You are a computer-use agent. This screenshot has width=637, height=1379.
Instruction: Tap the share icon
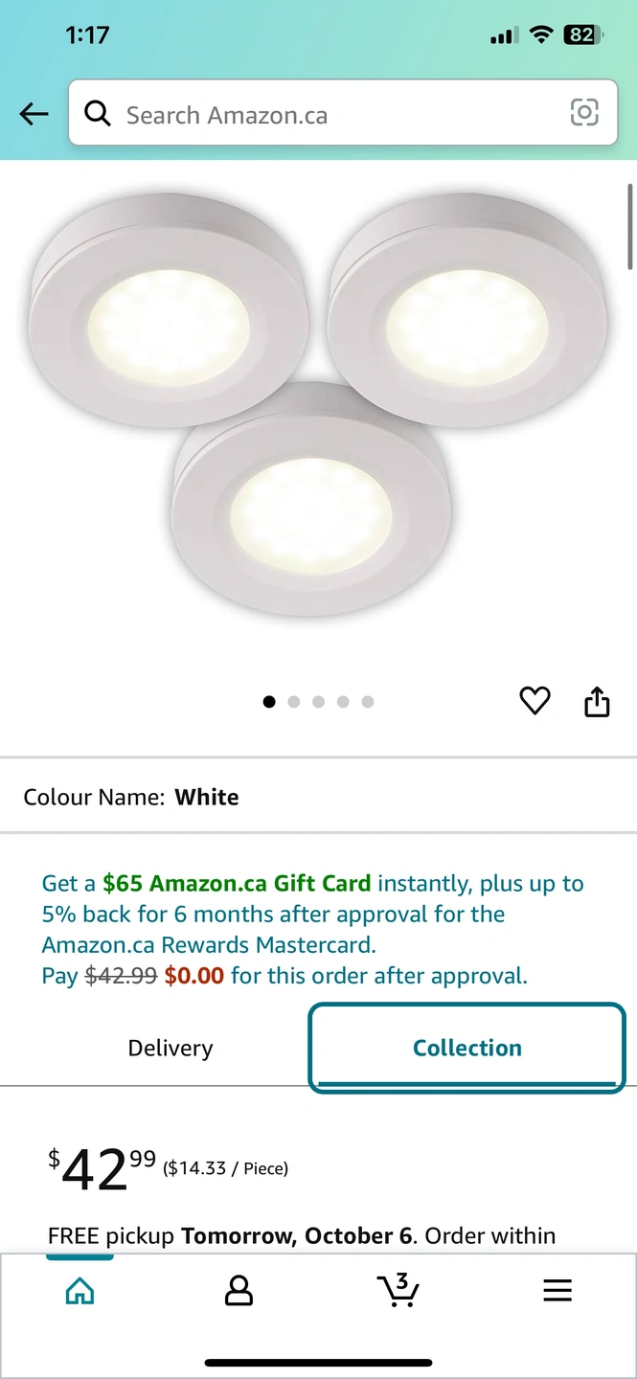pos(597,701)
